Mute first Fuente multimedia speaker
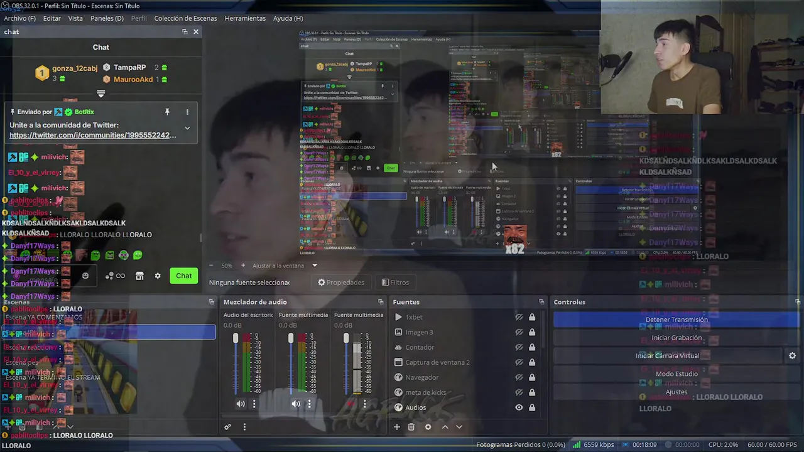Screen dimensions: 804x452 [296, 404]
